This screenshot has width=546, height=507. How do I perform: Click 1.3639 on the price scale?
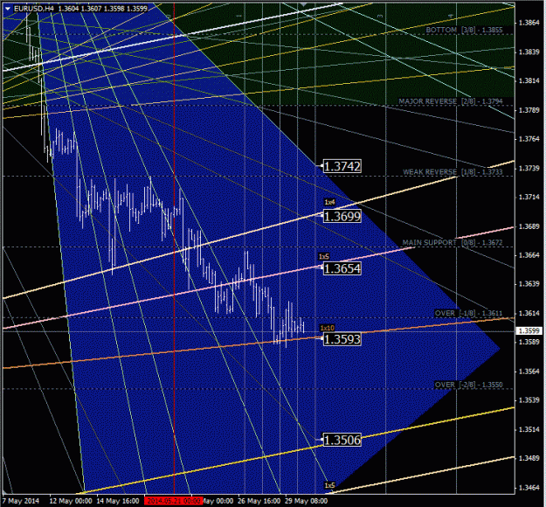click(x=529, y=284)
